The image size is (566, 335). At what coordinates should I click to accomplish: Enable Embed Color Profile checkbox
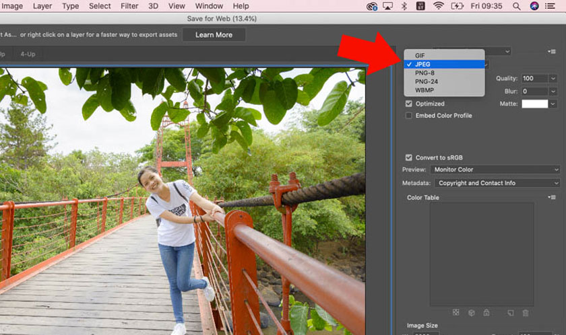409,116
